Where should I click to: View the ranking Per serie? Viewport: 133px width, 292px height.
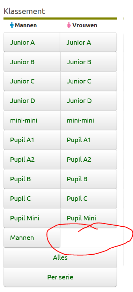coord(60,277)
